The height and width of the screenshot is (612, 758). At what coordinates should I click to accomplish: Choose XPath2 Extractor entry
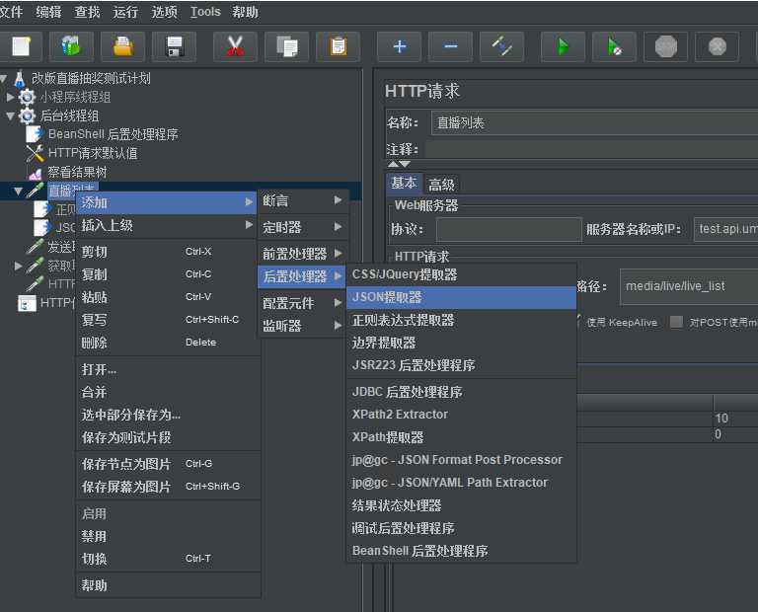(x=462, y=415)
